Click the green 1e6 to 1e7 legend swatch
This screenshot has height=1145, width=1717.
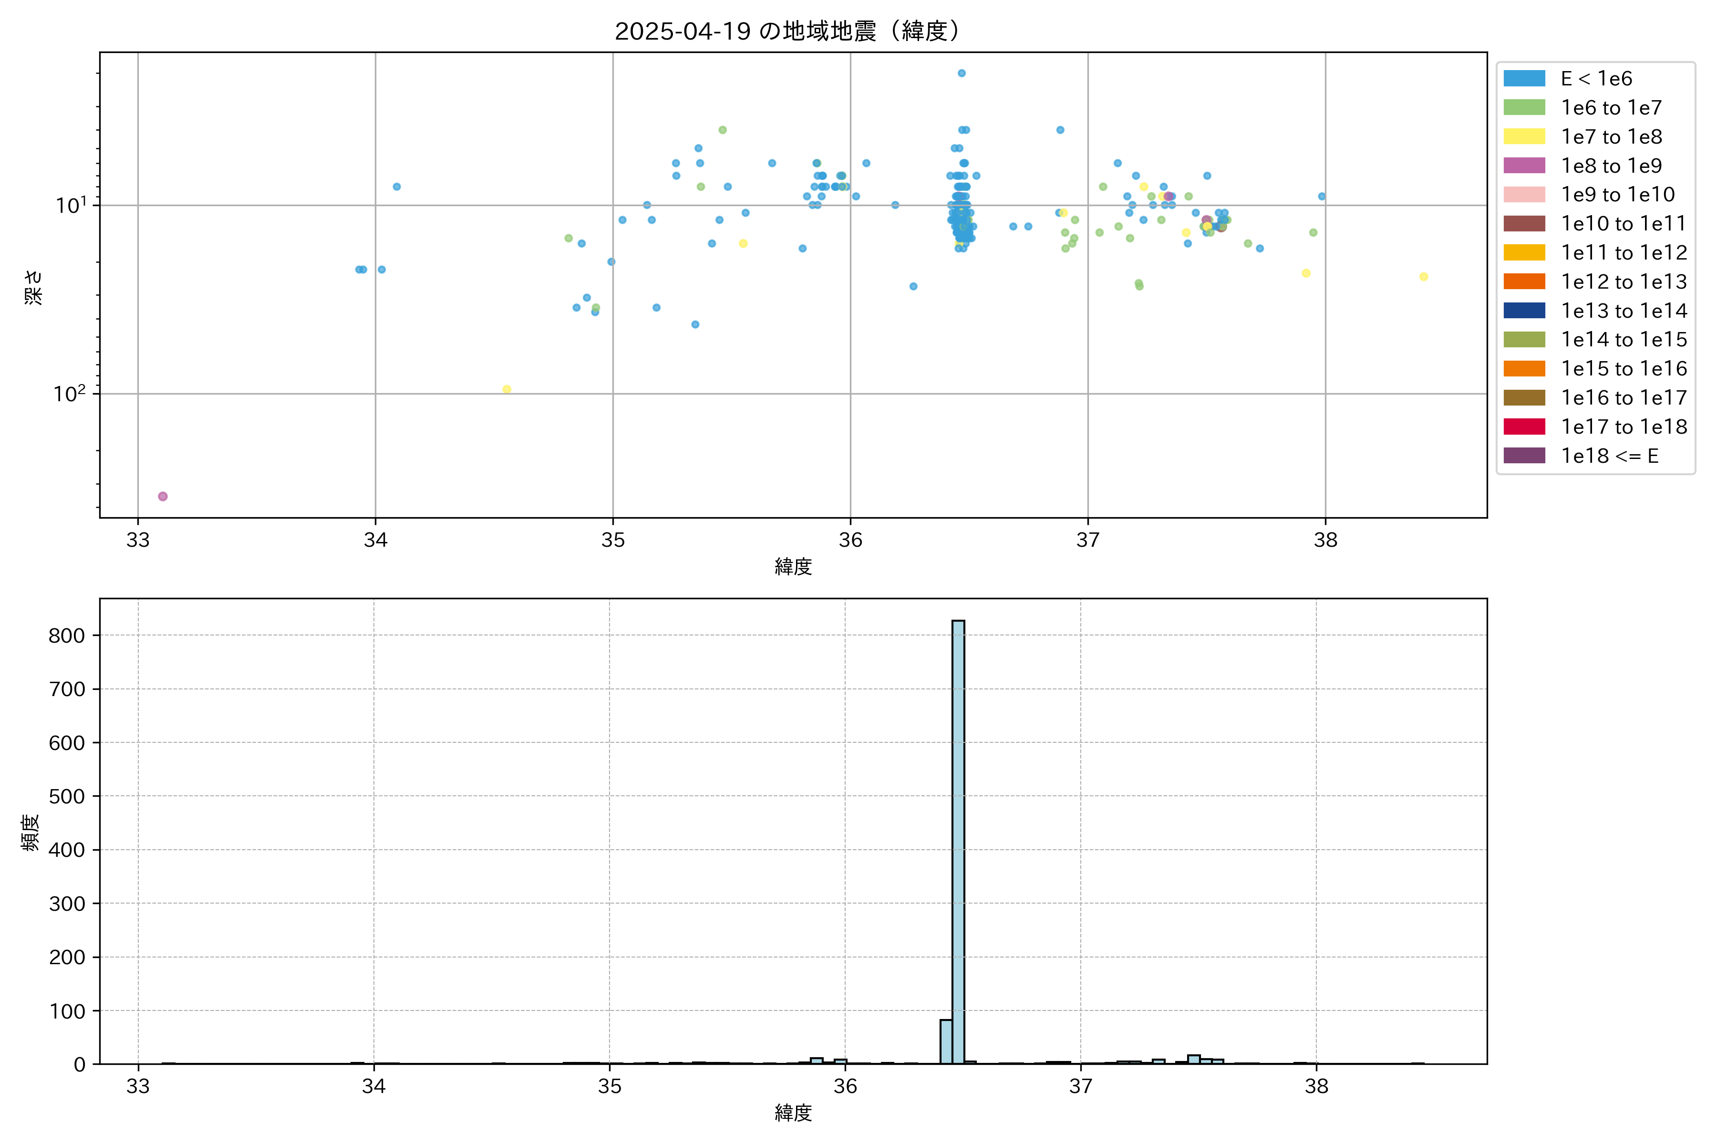click(1523, 108)
